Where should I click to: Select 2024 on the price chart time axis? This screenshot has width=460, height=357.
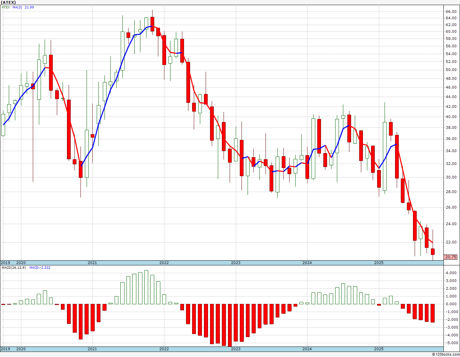pos(307,263)
